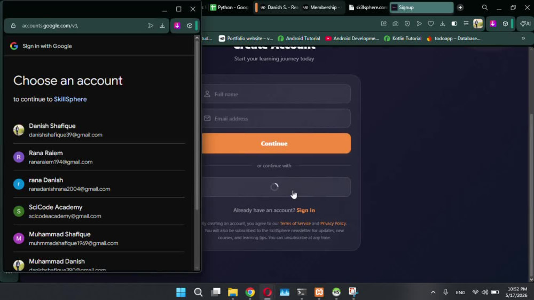Click the tab search magnifier icon
This screenshot has width=534, height=300.
click(485, 7)
